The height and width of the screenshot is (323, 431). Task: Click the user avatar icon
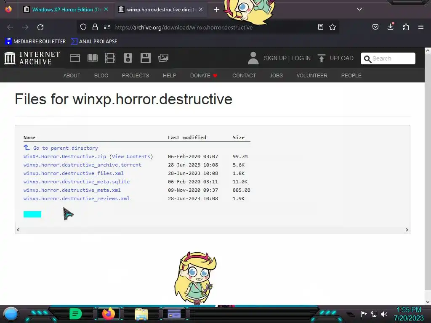(253, 58)
